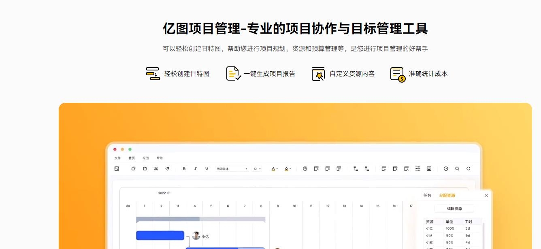
Task: Click the 80% unit cell for 小皮
Action: click(449, 242)
